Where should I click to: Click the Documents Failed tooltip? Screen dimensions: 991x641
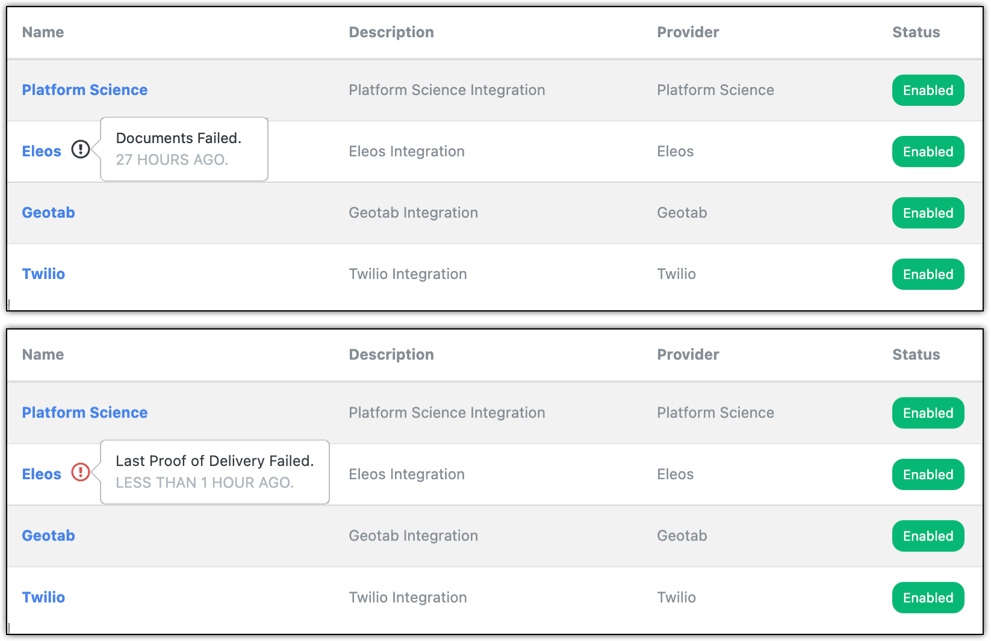click(x=184, y=149)
